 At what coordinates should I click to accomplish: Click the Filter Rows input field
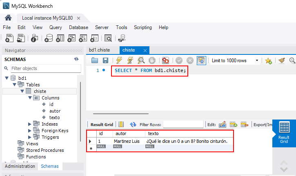(183, 124)
